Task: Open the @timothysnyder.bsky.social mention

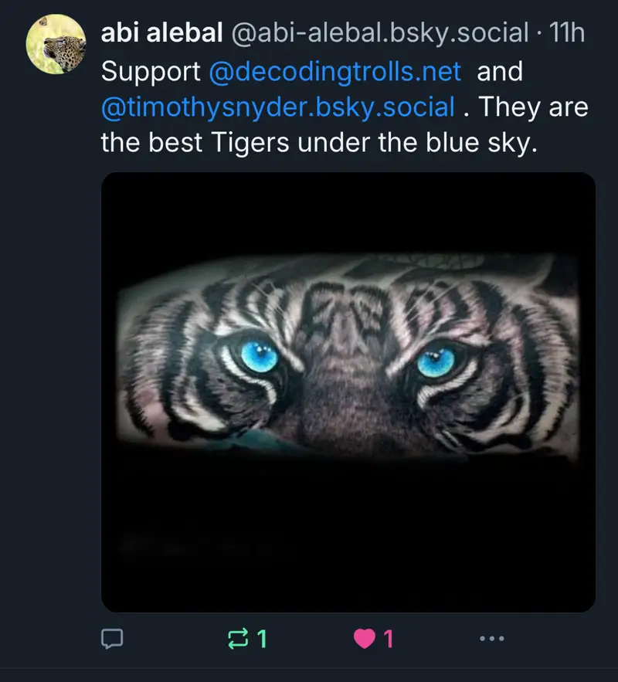Action: click(278, 107)
